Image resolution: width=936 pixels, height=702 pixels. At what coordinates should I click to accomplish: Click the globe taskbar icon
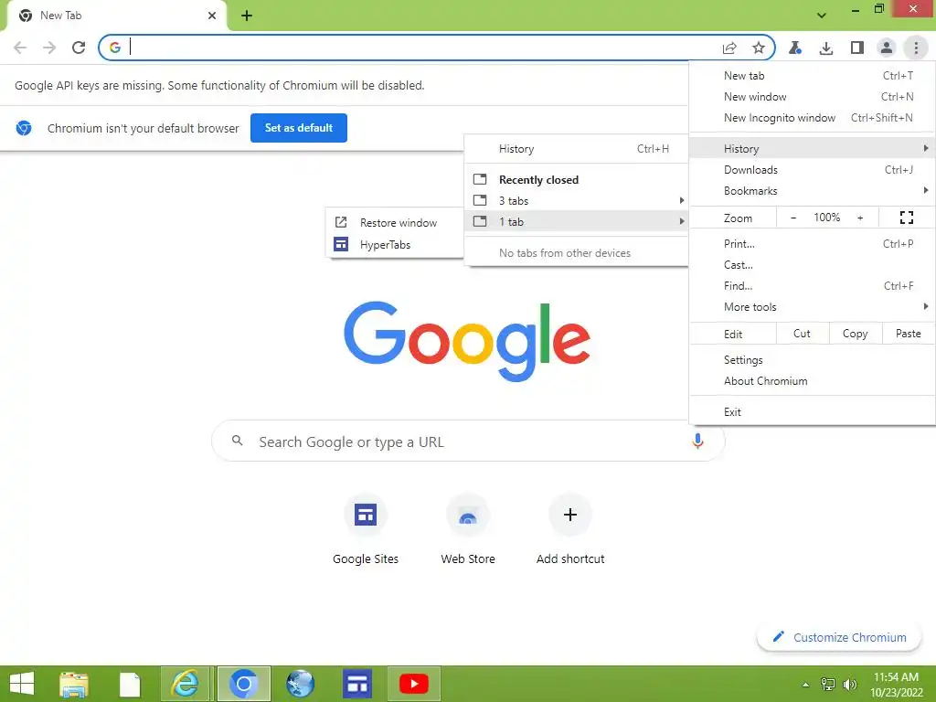pos(300,684)
